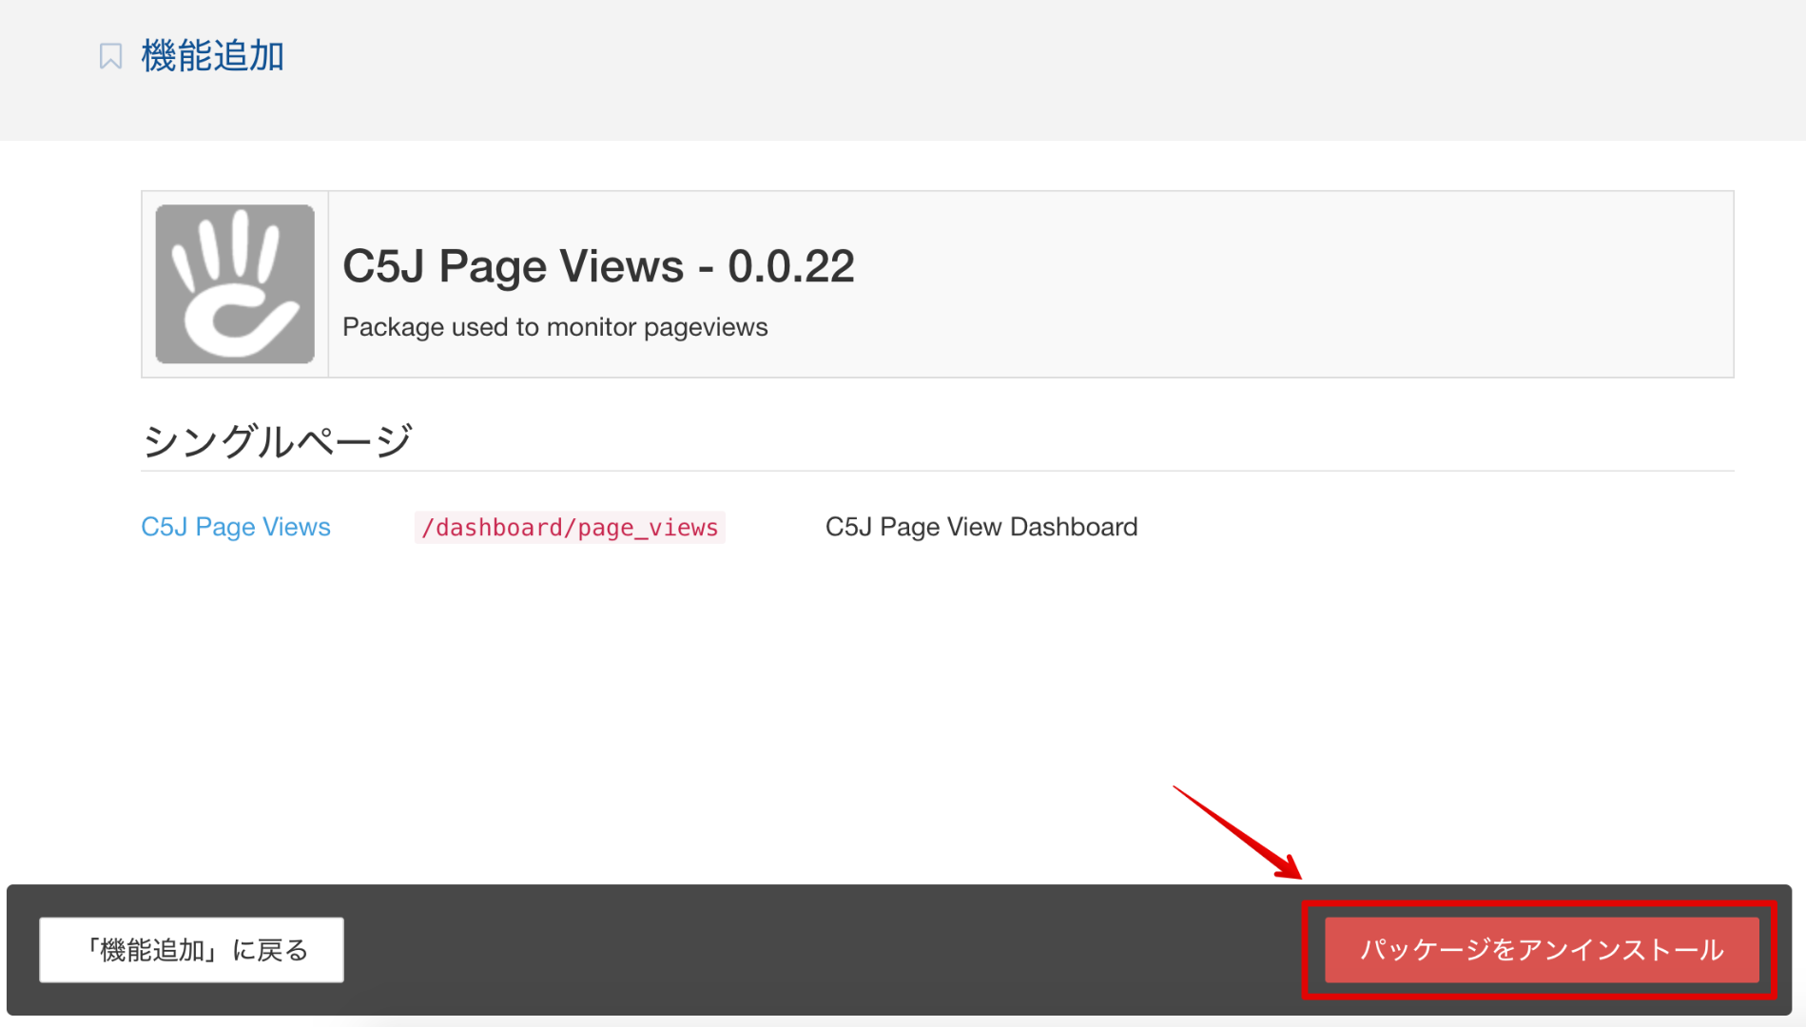Viewport: 1806px width, 1027px height.
Task: Select the /dashboard/page_views path code
Action: point(570,528)
